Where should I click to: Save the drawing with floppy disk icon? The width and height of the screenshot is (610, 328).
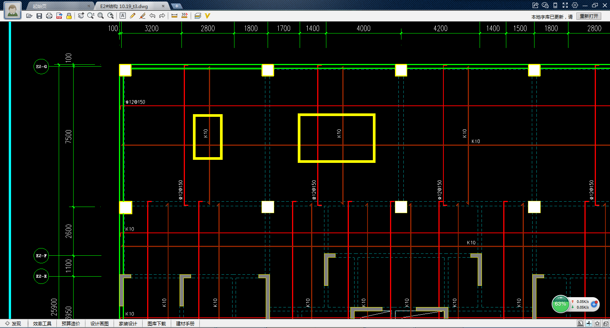[x=39, y=16]
